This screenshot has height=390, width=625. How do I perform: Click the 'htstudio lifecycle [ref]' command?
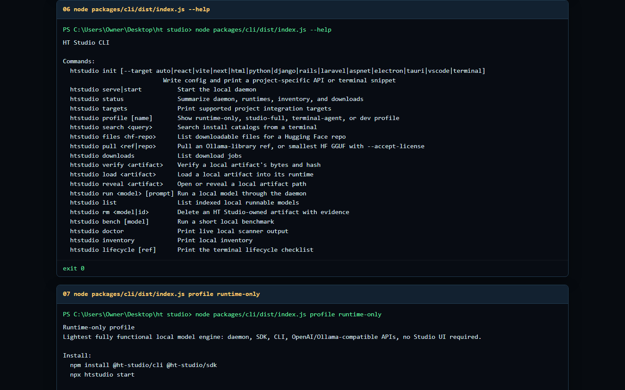pos(113,250)
